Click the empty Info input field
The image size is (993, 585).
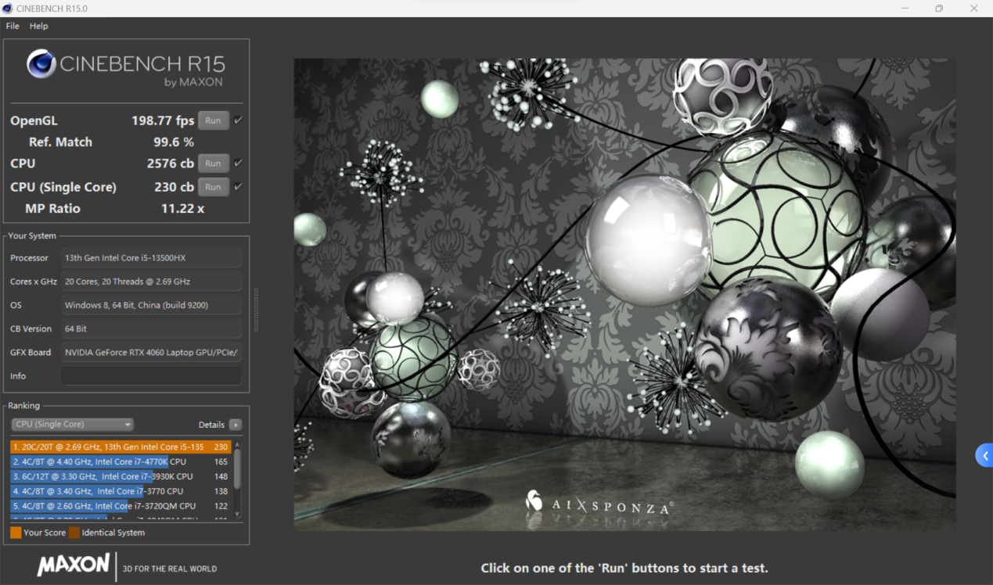[152, 376]
